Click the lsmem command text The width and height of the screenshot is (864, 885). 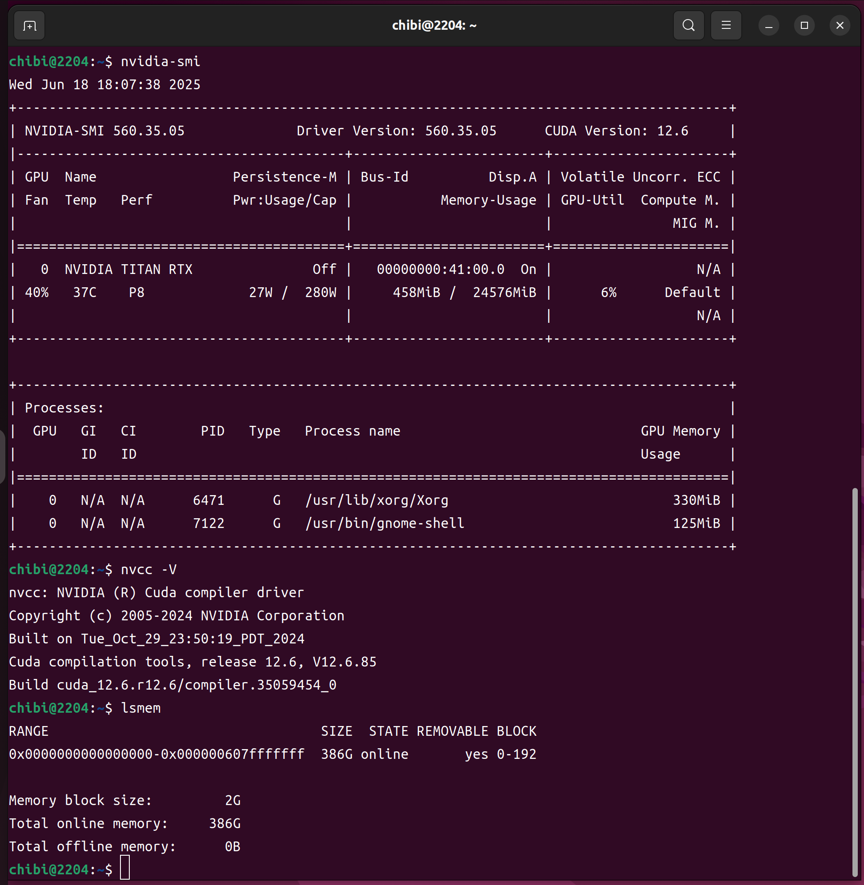coord(141,708)
